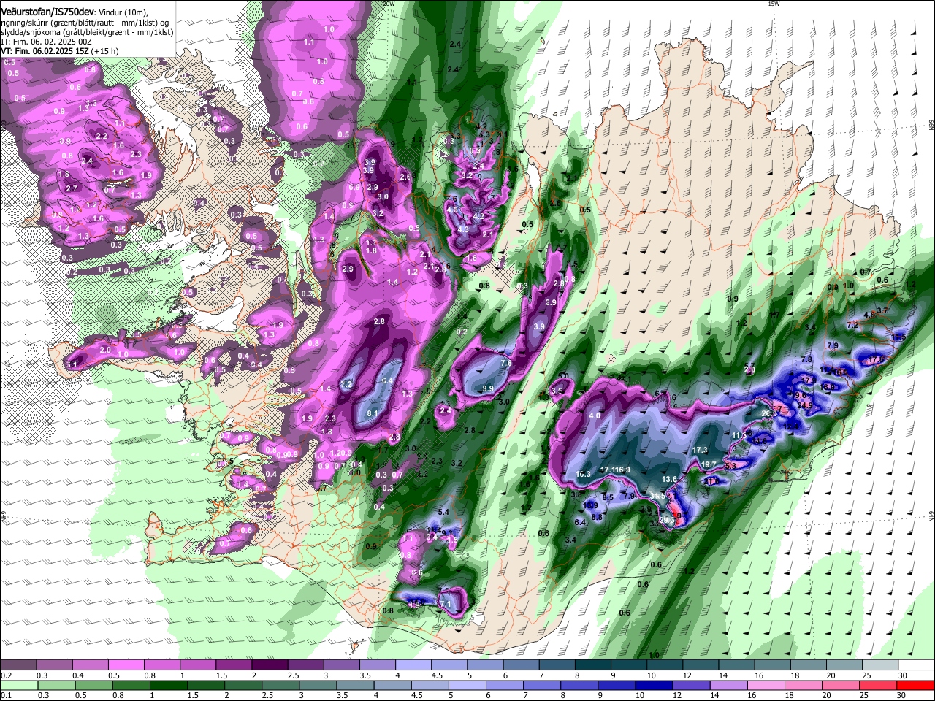Image resolution: width=935 pixels, height=701 pixels.
Task: Click the 'Vindur (10m)' header label
Action: pyautogui.click(x=124, y=12)
